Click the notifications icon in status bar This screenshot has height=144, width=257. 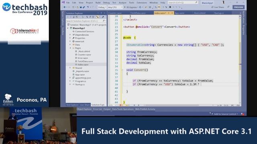point(243,114)
